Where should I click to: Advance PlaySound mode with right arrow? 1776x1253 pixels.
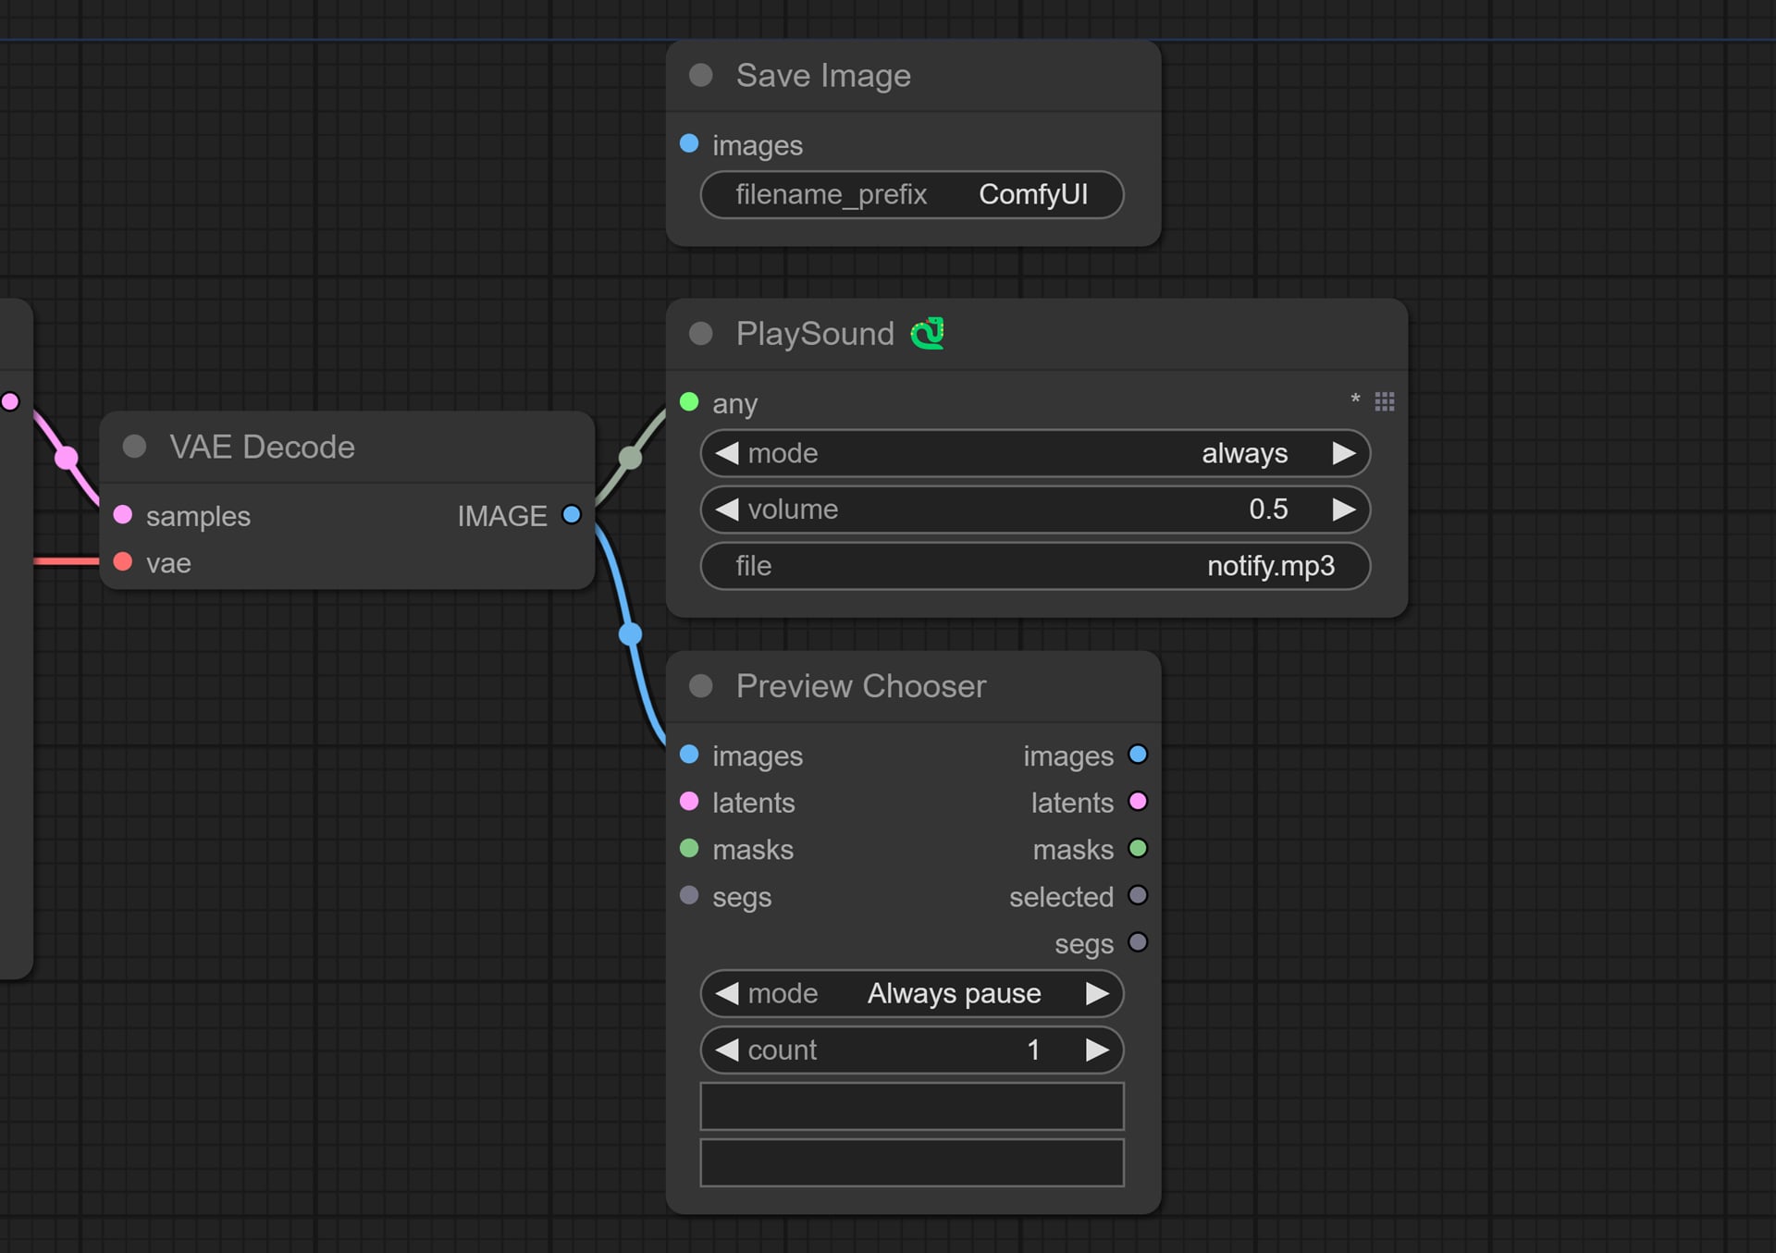[1343, 453]
